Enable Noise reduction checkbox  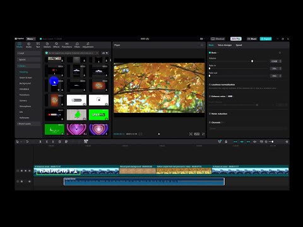pyautogui.click(x=210, y=113)
